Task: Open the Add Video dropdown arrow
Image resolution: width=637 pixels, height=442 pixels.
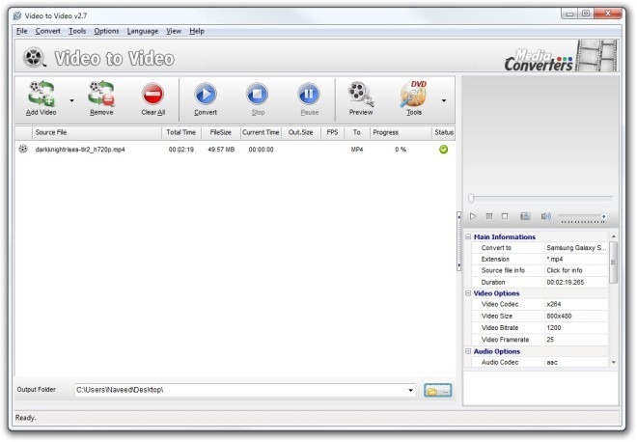Action: [72, 100]
